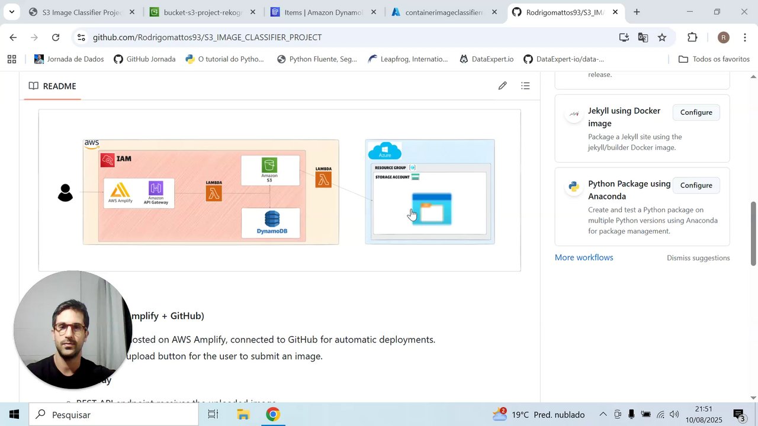Open the Chrome three-dot menu

click(745, 37)
